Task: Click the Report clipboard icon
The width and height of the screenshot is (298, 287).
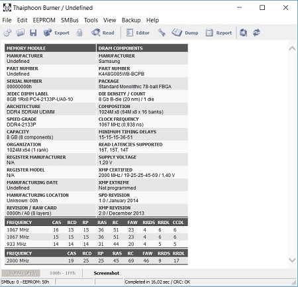Action: (x=209, y=32)
